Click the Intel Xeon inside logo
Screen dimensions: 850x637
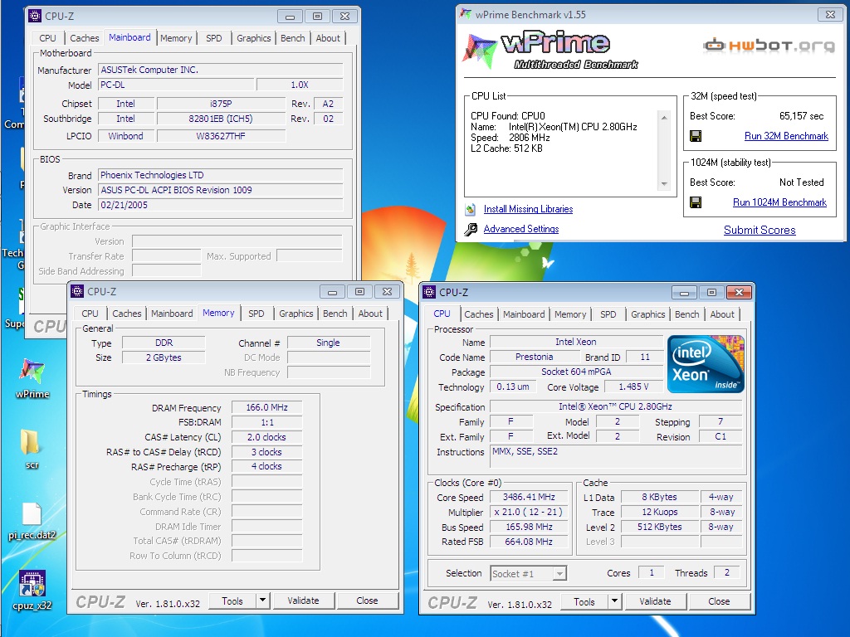(706, 364)
